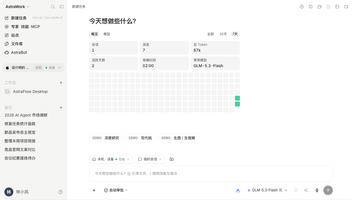Toggle the circle indicator next to model selector
This screenshot has height=200, width=355.
coord(296,190)
